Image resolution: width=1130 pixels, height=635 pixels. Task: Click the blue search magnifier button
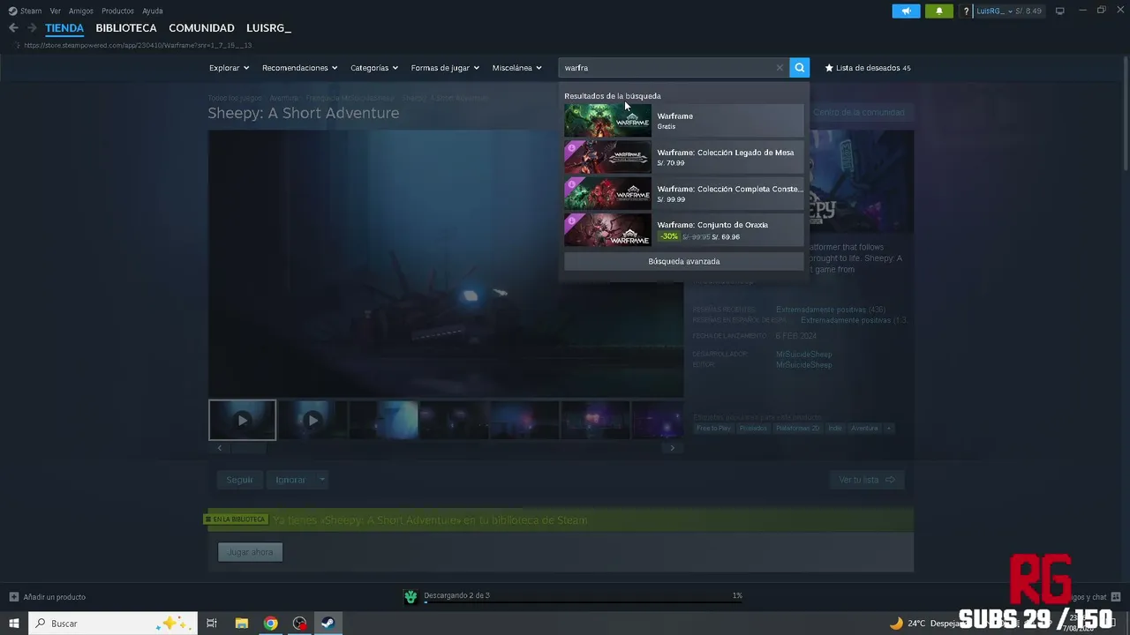coord(799,68)
